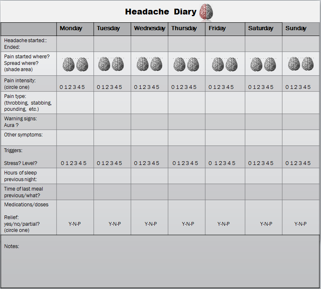321x289 pixels.
Task: Select Friday's left brain diagram
Action: pyautogui.click(x=218, y=64)
